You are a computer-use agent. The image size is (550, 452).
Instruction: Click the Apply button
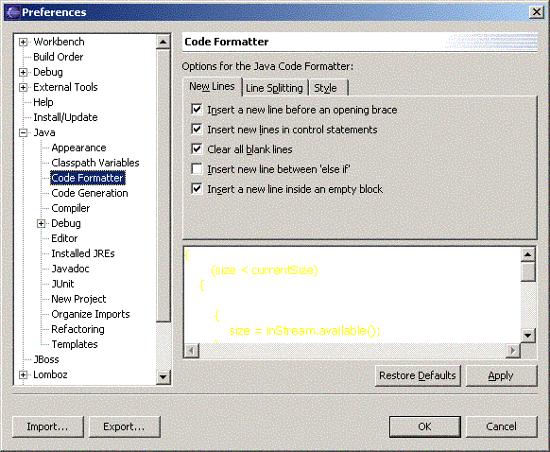point(501,375)
